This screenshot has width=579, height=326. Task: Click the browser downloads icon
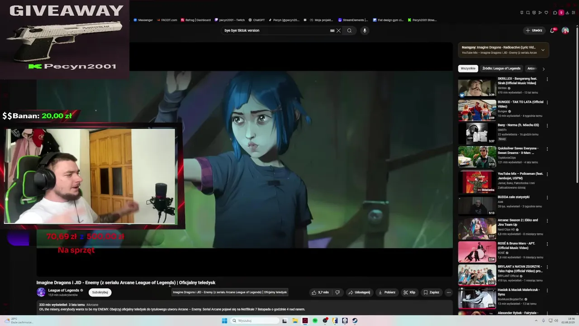[567, 13]
